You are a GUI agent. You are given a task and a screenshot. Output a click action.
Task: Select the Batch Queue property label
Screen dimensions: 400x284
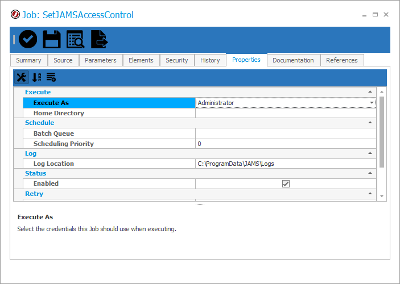[x=53, y=133]
